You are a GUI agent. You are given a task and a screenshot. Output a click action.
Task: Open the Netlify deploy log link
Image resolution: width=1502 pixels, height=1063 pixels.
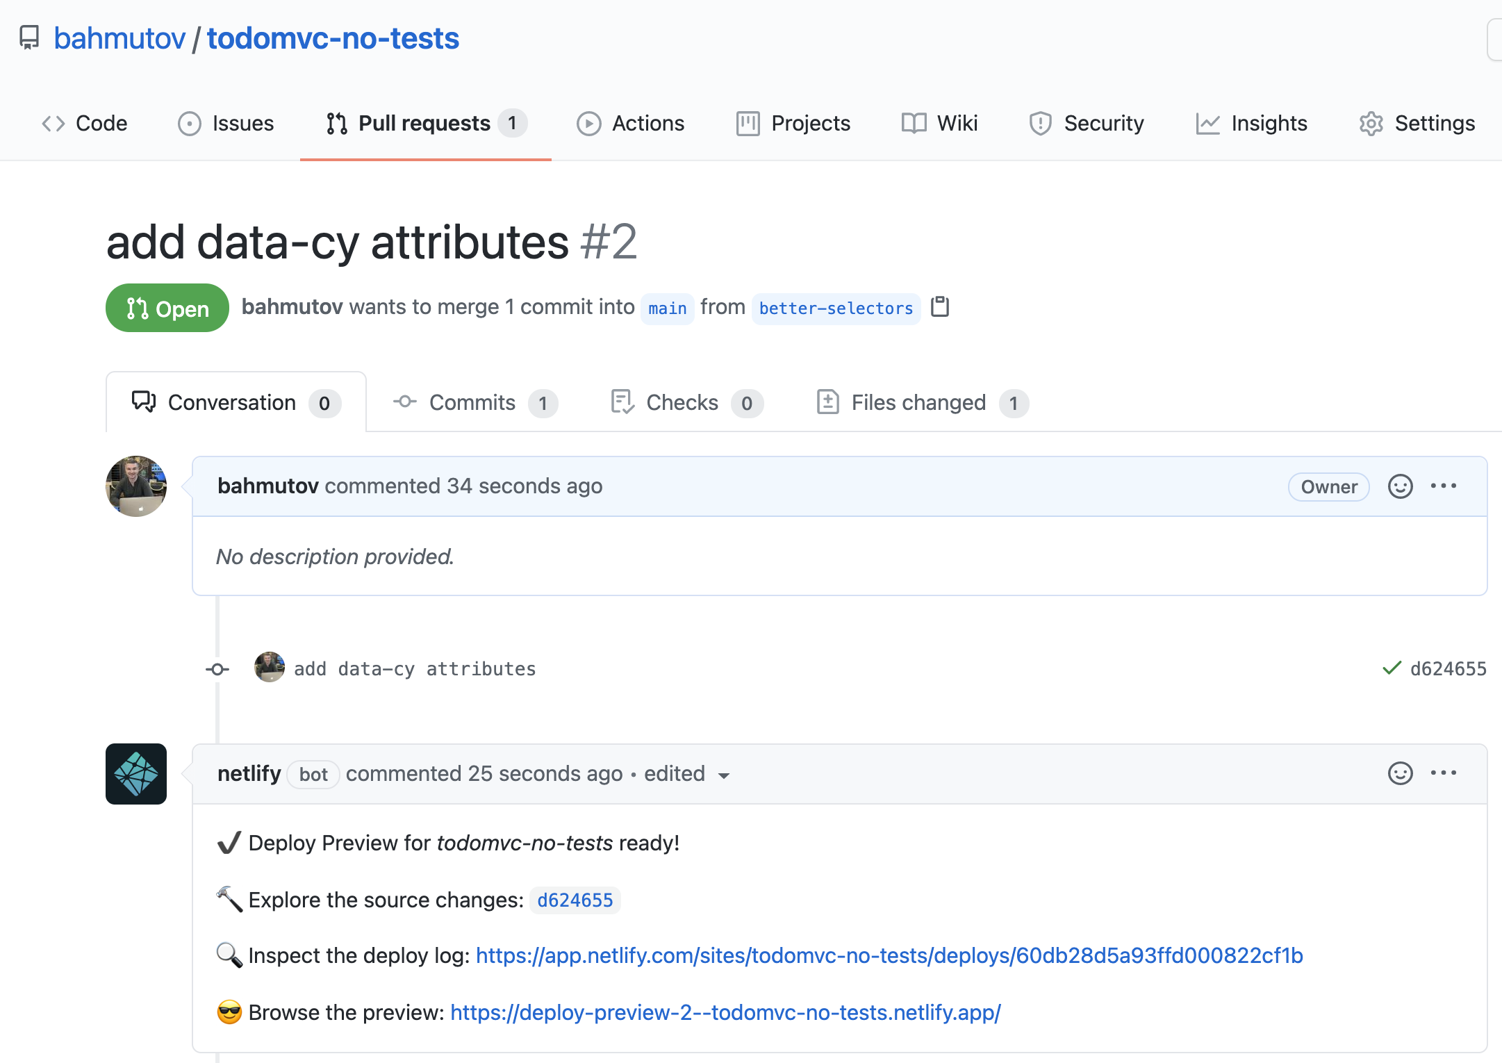point(889,955)
